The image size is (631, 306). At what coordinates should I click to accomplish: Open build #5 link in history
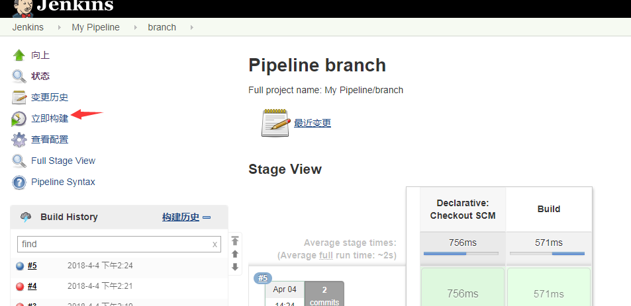tap(32, 266)
